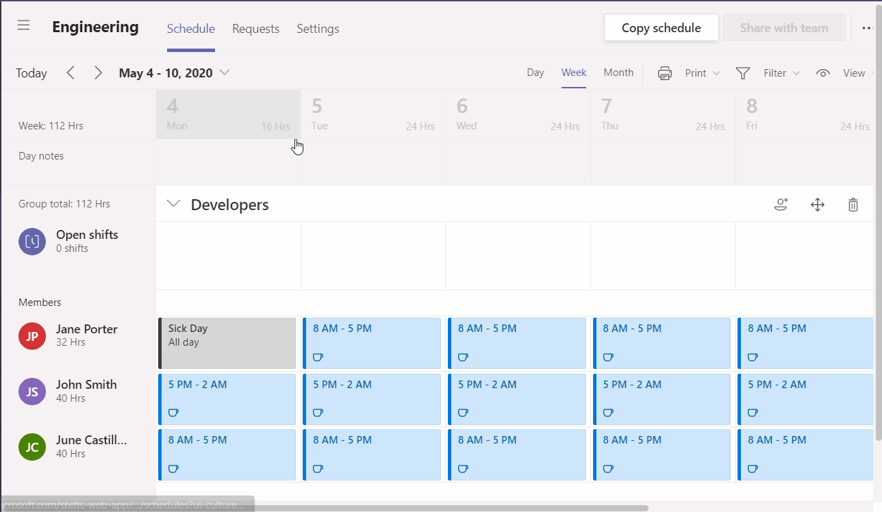Image resolution: width=882 pixels, height=512 pixels.
Task: Select Week view
Action: click(x=574, y=73)
